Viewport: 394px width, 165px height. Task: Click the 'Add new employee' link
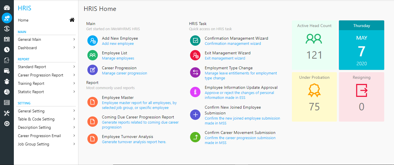pos(118,44)
